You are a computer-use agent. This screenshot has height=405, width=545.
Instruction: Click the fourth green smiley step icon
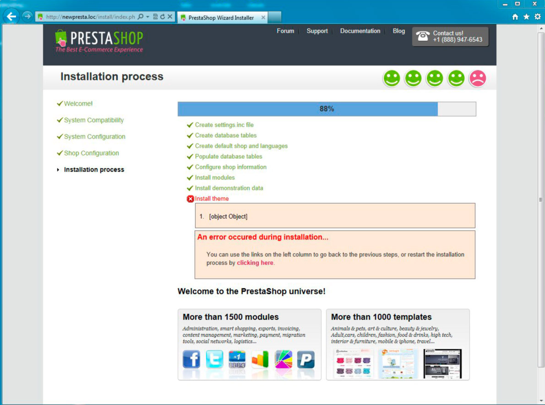(456, 78)
